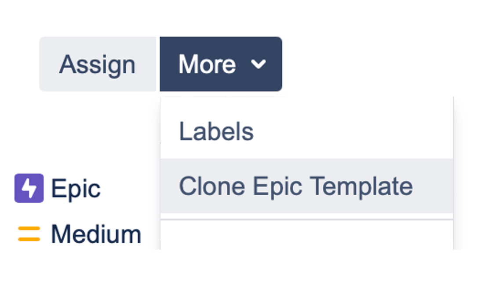This screenshot has width=488, height=305.
Task: Click the Medium priority text
Action: coord(96,234)
